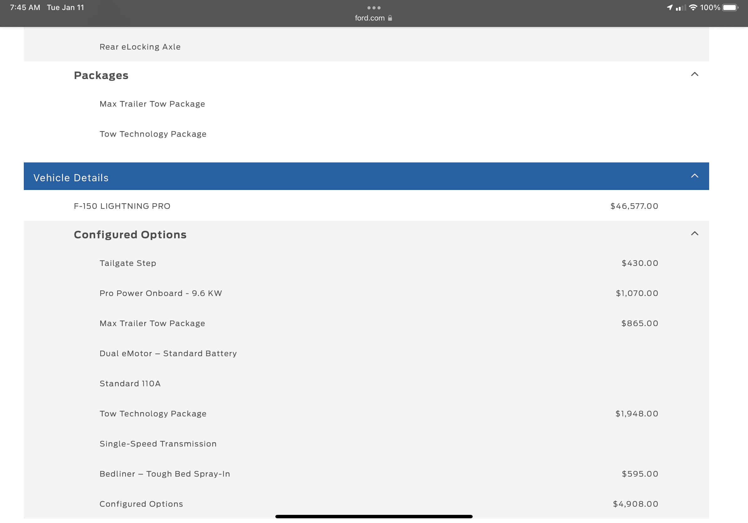
Task: Click Configured Options total row label
Action: pyautogui.click(x=141, y=504)
